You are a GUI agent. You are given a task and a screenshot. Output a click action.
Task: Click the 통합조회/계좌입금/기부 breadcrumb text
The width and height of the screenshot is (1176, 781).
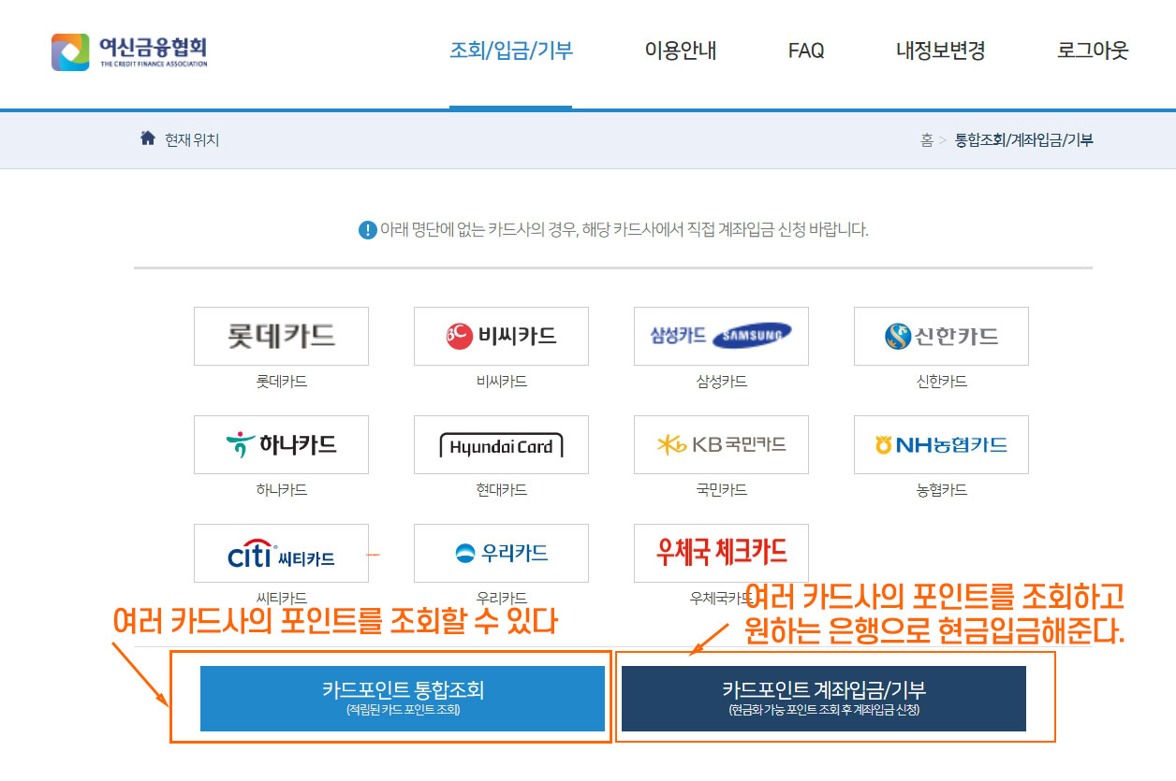1023,140
